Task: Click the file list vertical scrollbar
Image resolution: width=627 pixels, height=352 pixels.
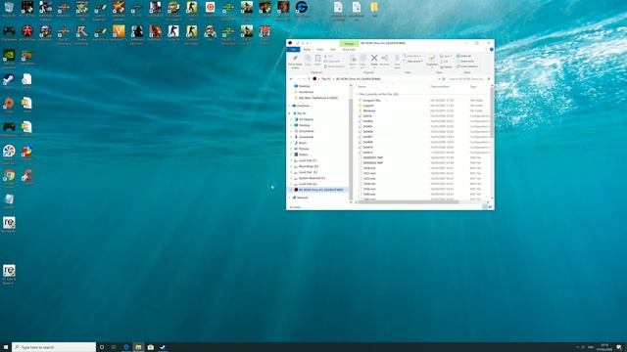Action: (492, 112)
